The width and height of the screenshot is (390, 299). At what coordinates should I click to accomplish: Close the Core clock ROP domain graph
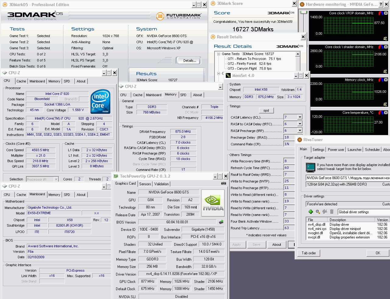386,13
